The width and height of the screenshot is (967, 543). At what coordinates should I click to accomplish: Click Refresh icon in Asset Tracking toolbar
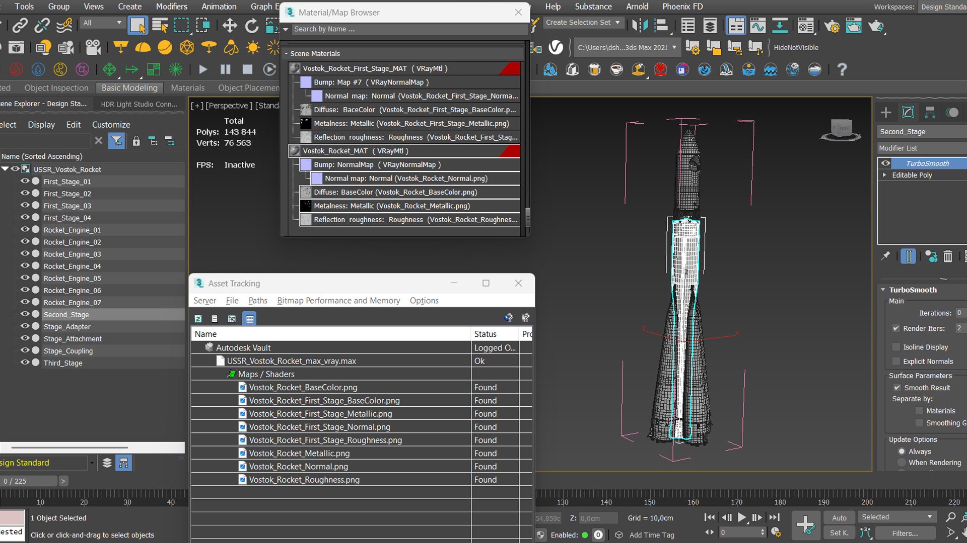198,318
